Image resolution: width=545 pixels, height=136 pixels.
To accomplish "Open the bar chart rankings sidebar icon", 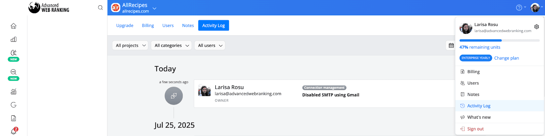I will click(x=14, y=39).
